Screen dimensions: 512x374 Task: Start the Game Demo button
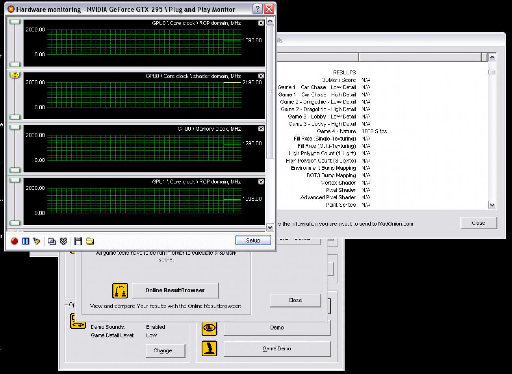coord(277,349)
